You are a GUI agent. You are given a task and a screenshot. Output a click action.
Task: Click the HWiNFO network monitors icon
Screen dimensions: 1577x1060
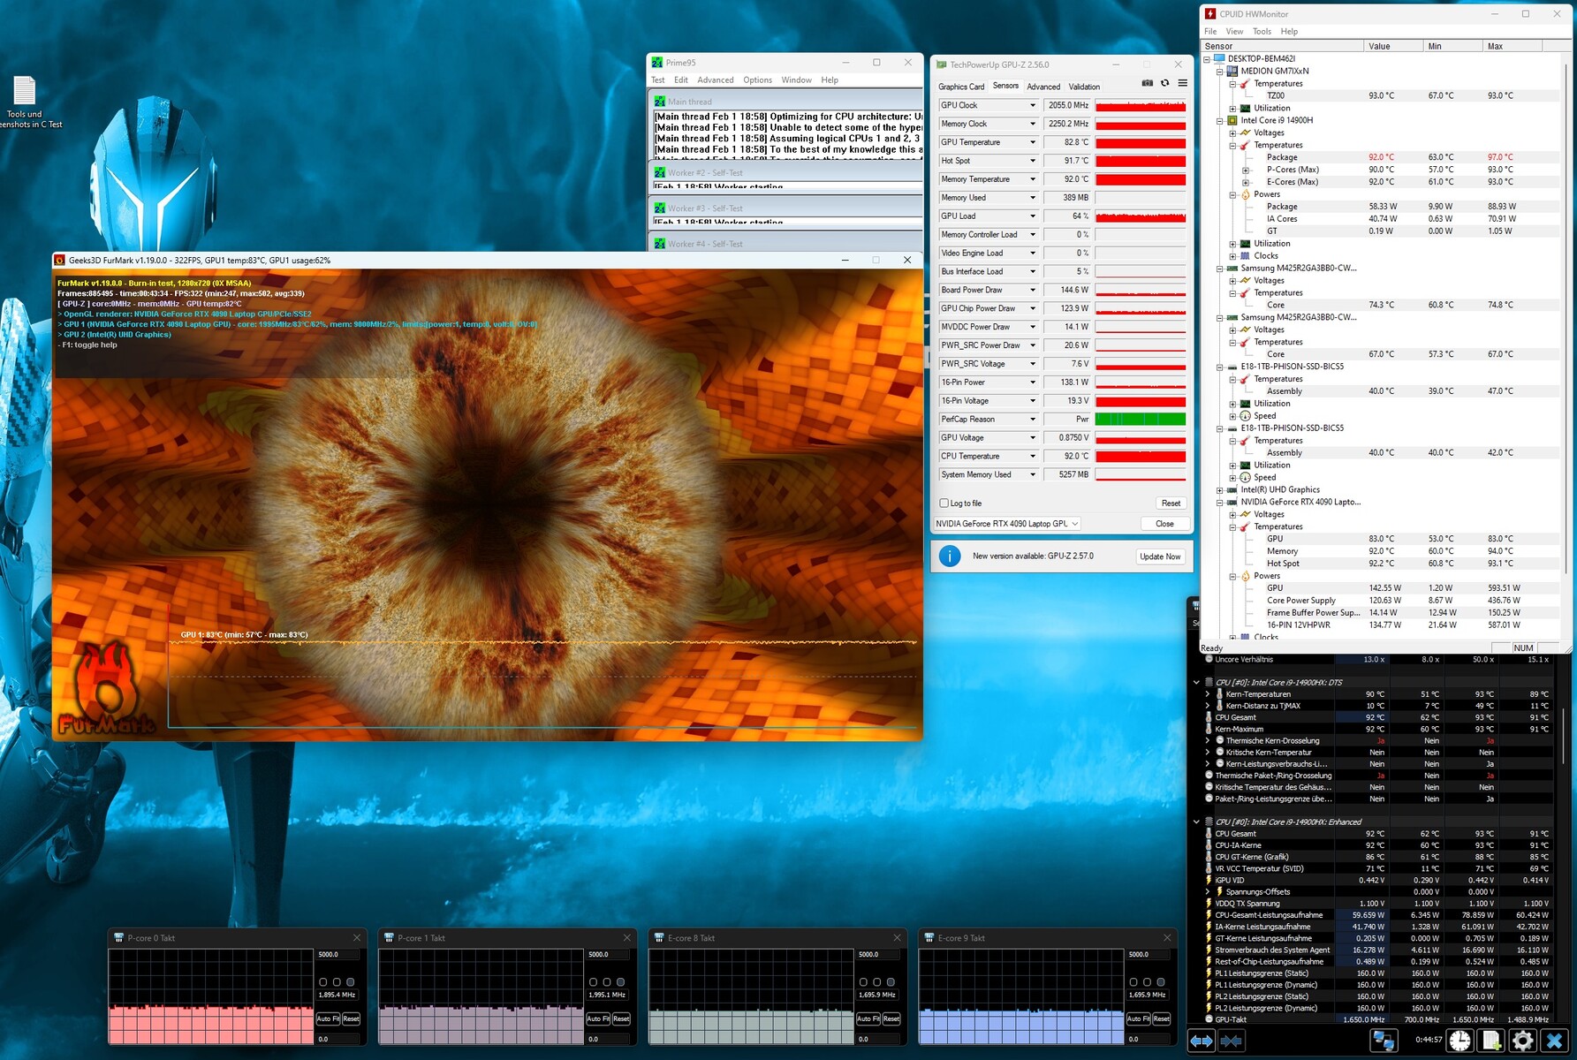click(1384, 1041)
